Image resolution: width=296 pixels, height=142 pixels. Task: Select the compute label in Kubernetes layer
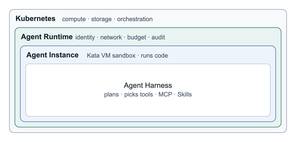(x=74, y=19)
